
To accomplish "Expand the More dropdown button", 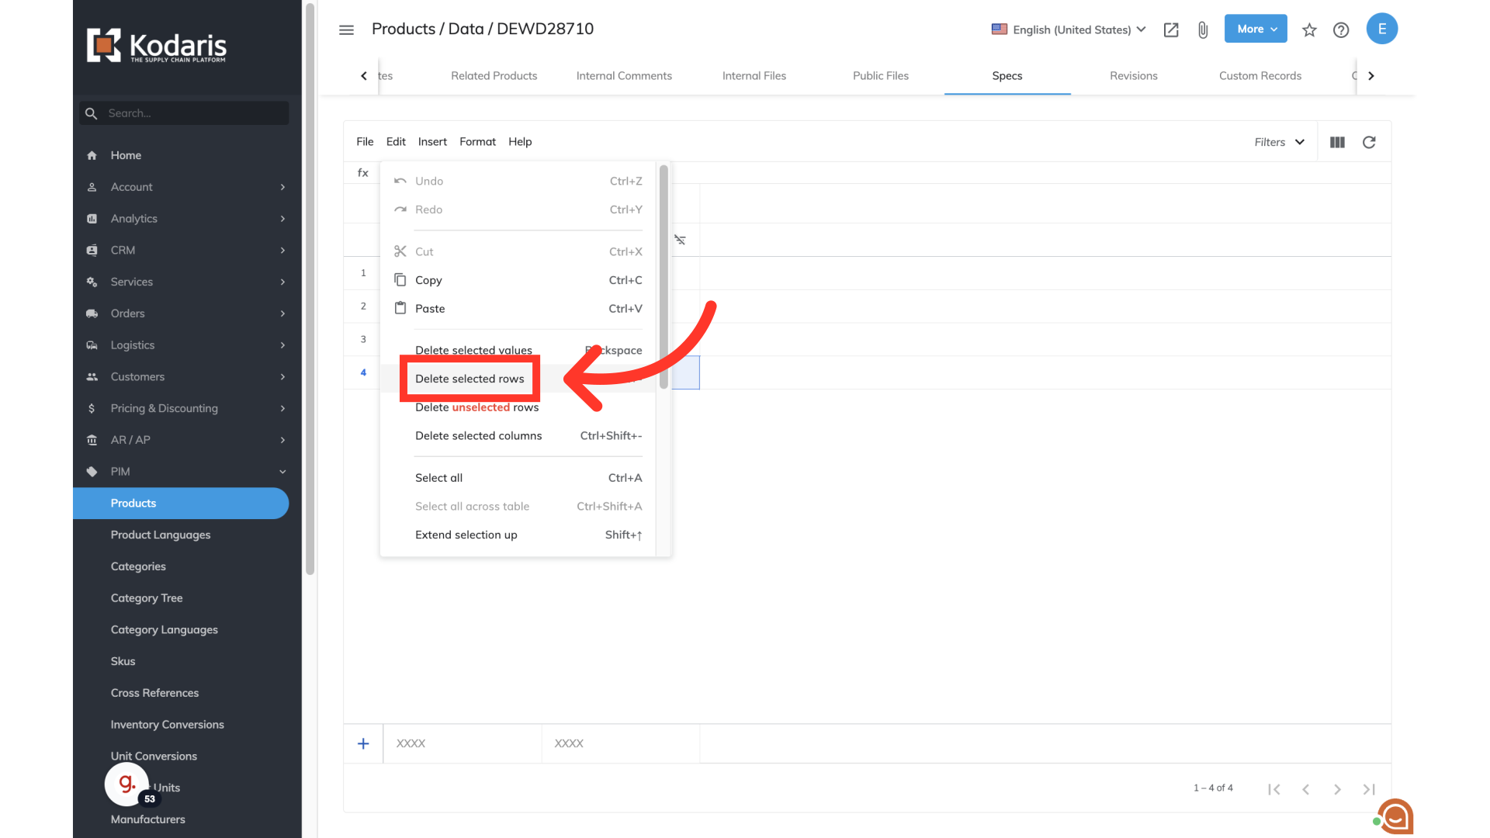I will click(x=1255, y=29).
